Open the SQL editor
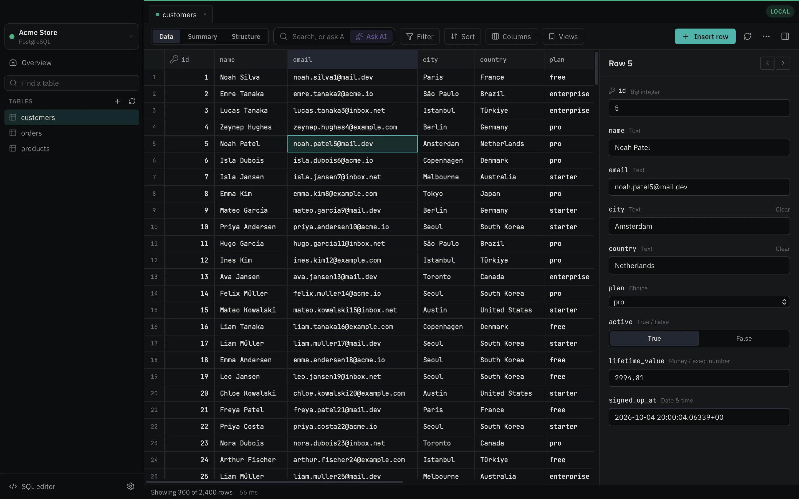 pyautogui.click(x=32, y=486)
